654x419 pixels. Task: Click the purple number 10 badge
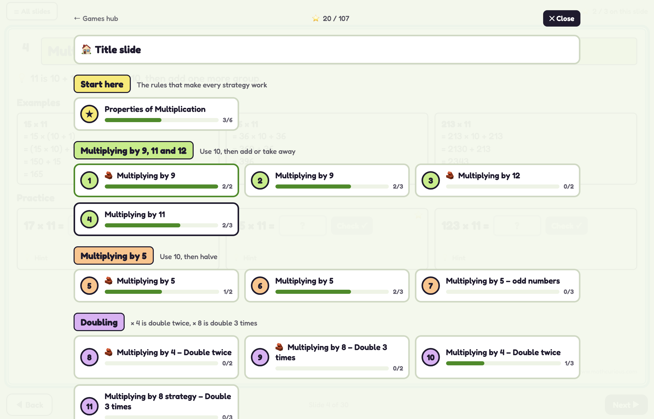coord(430,357)
